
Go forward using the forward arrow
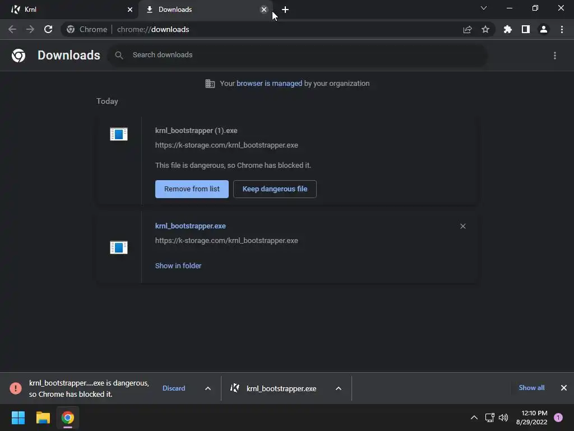(x=30, y=29)
